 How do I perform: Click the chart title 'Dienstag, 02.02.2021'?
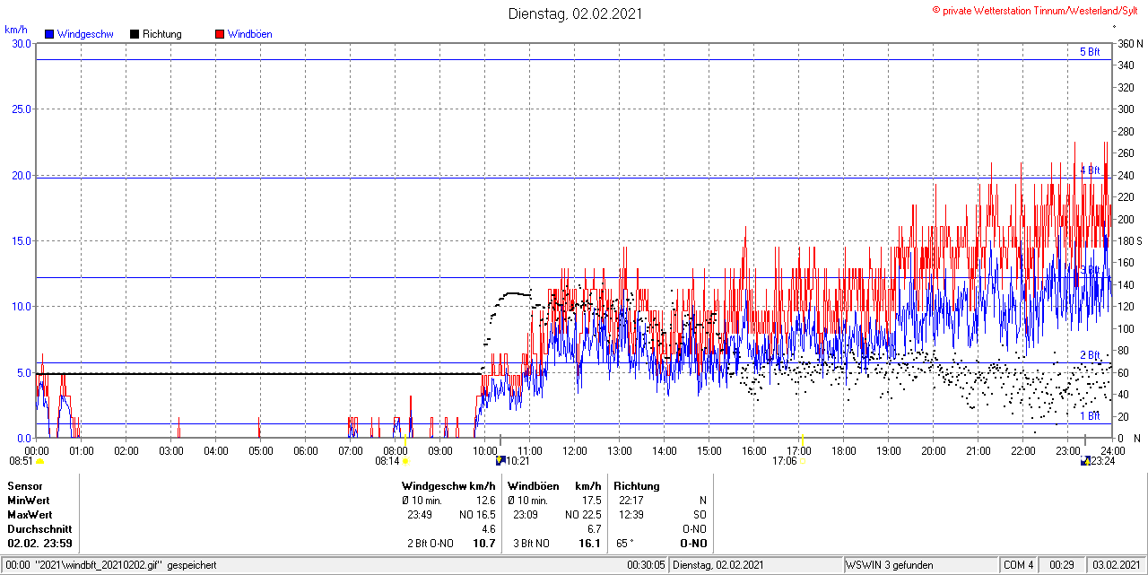click(x=575, y=13)
